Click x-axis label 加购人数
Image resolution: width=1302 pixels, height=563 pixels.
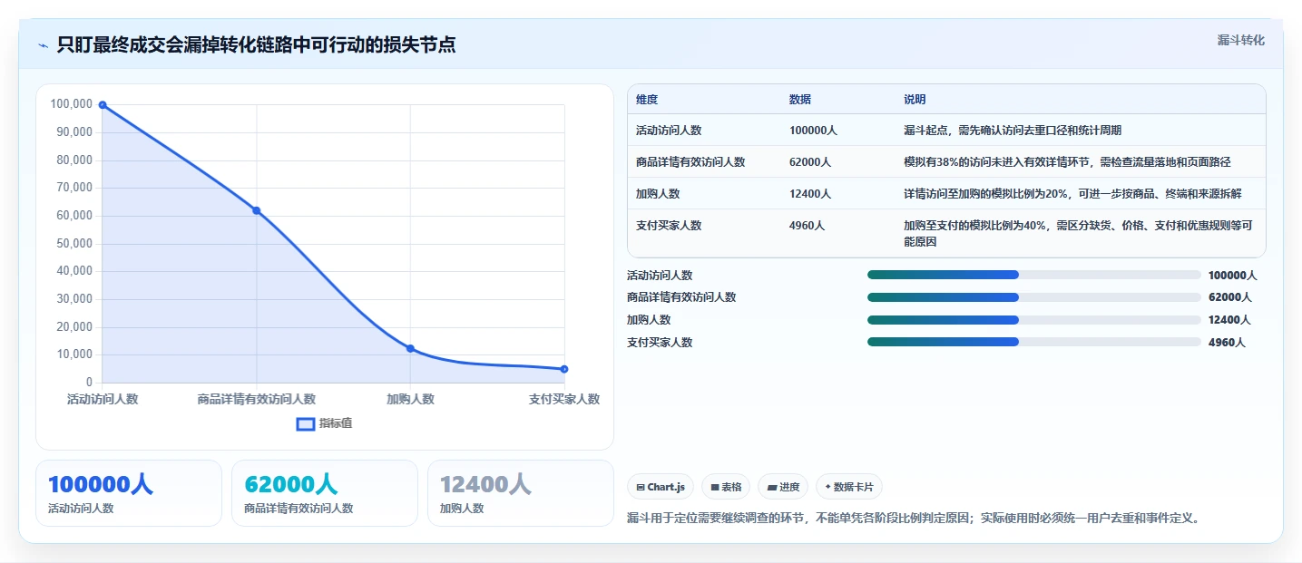[410, 399]
